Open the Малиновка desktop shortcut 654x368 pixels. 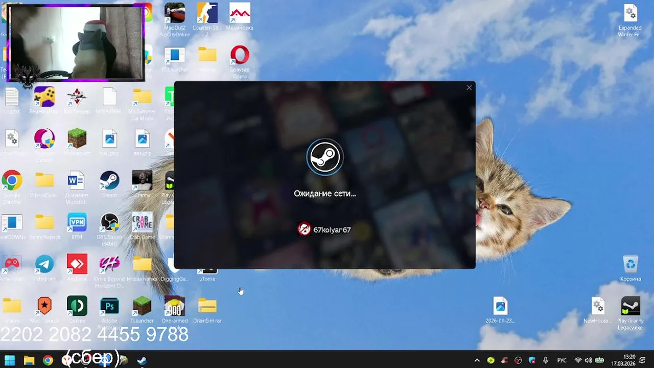240,17
